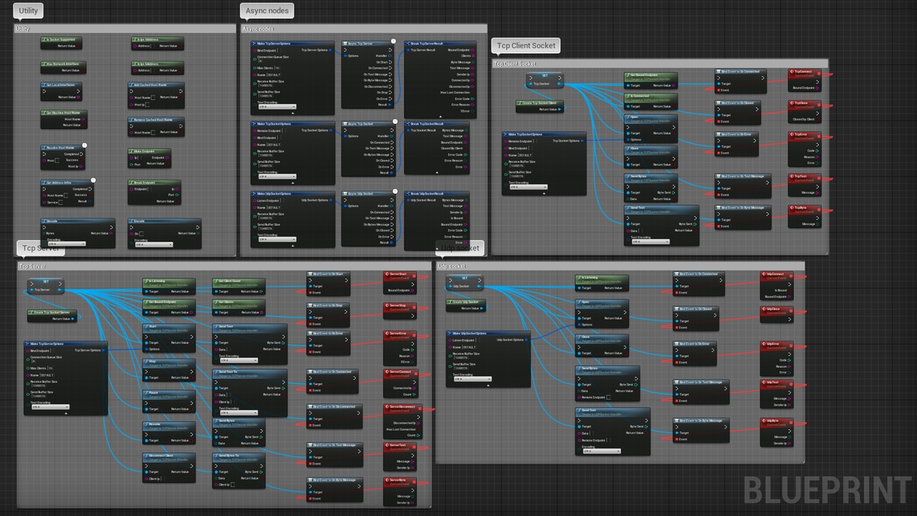Open Text Encoding dropdown in Async Make TcpServerOptions
Image resolution: width=917 pixels, height=516 pixels.
coord(277,107)
